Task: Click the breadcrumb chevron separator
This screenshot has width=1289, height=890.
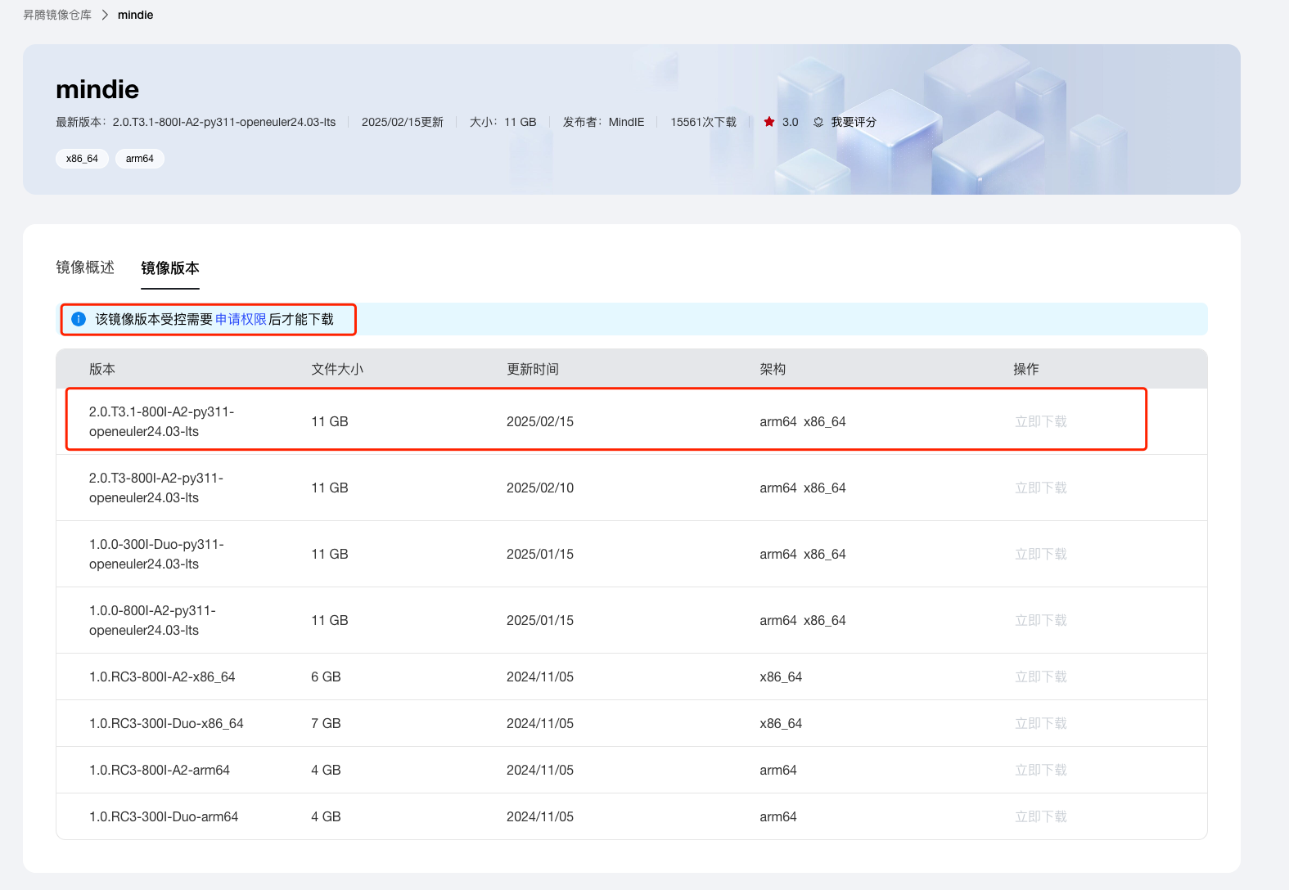Action: click(105, 15)
